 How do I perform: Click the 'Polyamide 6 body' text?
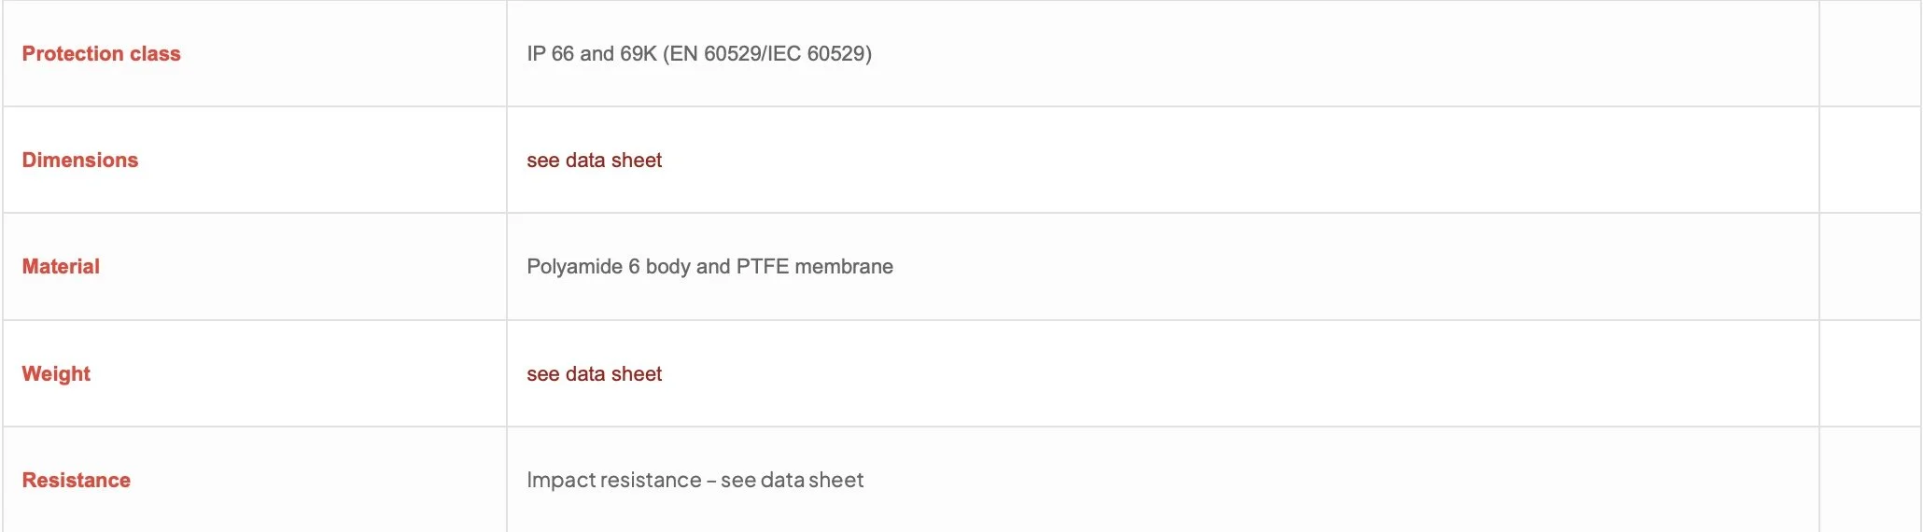tap(609, 267)
